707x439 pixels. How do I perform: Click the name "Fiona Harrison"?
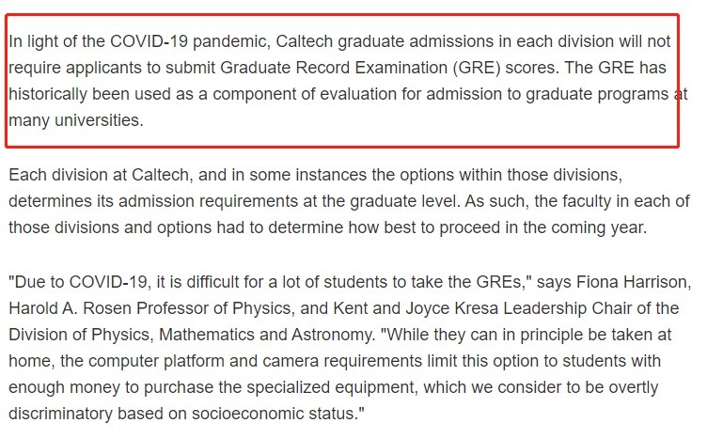pyautogui.click(x=632, y=282)
